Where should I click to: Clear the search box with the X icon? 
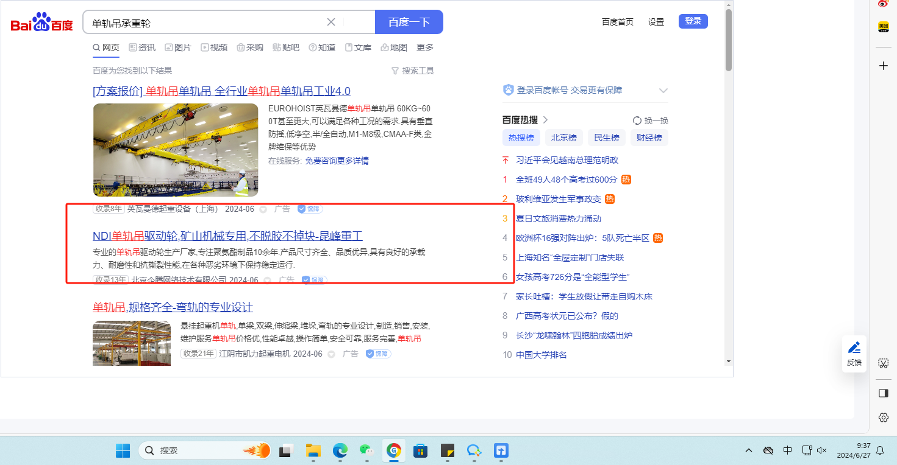pyautogui.click(x=331, y=23)
